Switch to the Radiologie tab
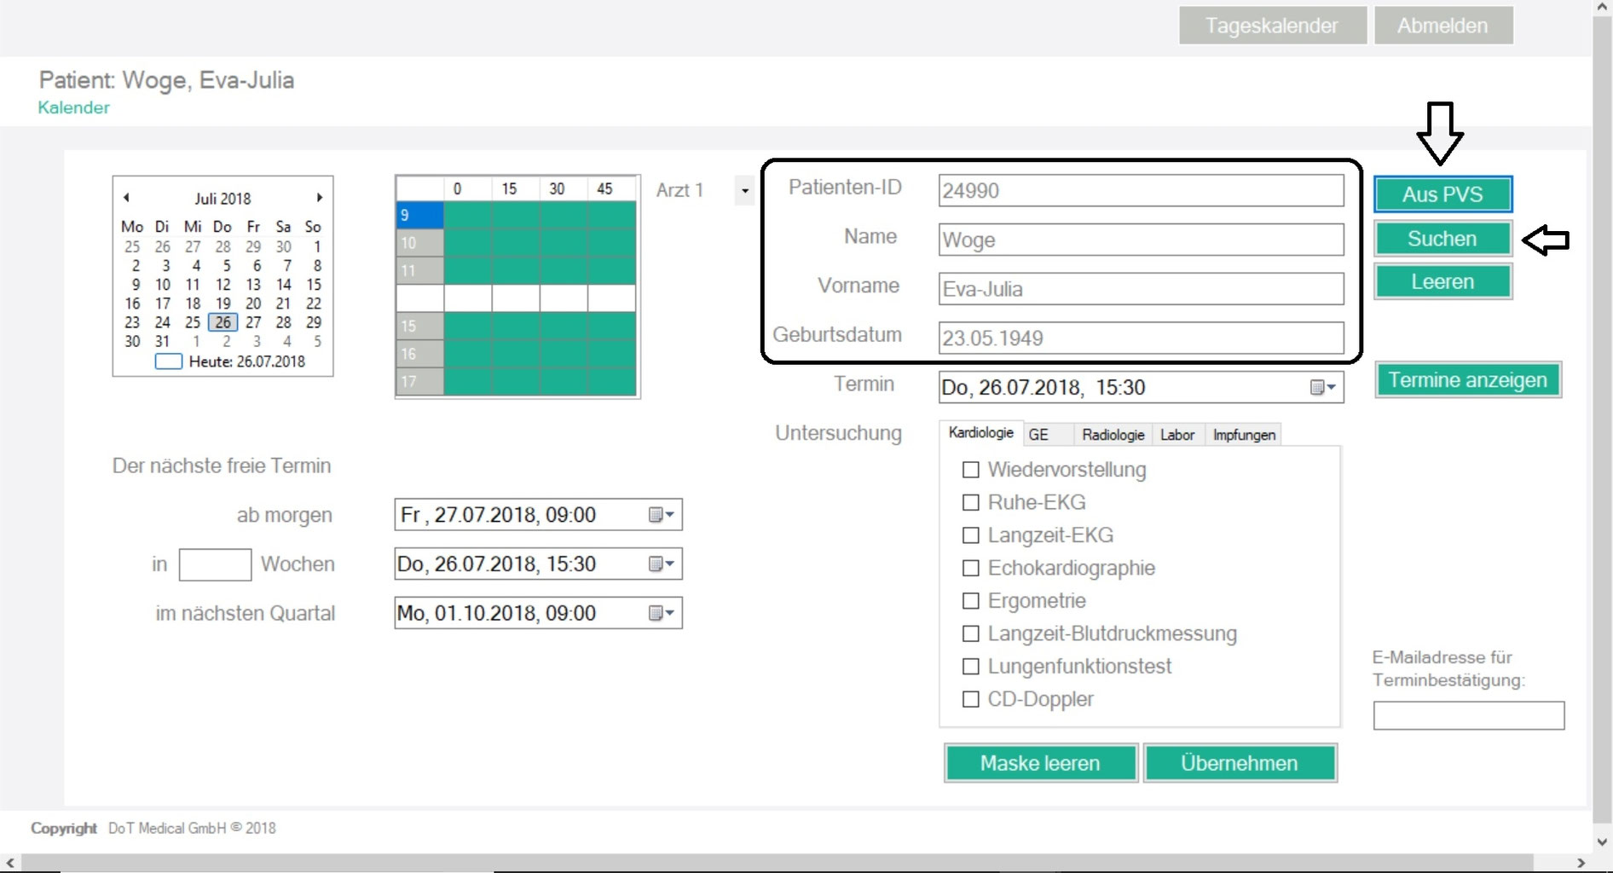 pyautogui.click(x=1113, y=435)
